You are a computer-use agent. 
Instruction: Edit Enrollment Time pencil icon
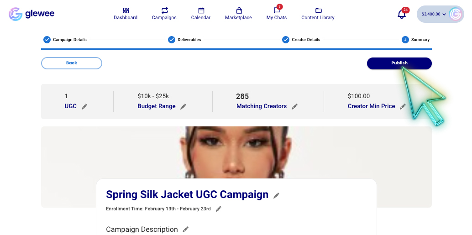click(x=219, y=209)
